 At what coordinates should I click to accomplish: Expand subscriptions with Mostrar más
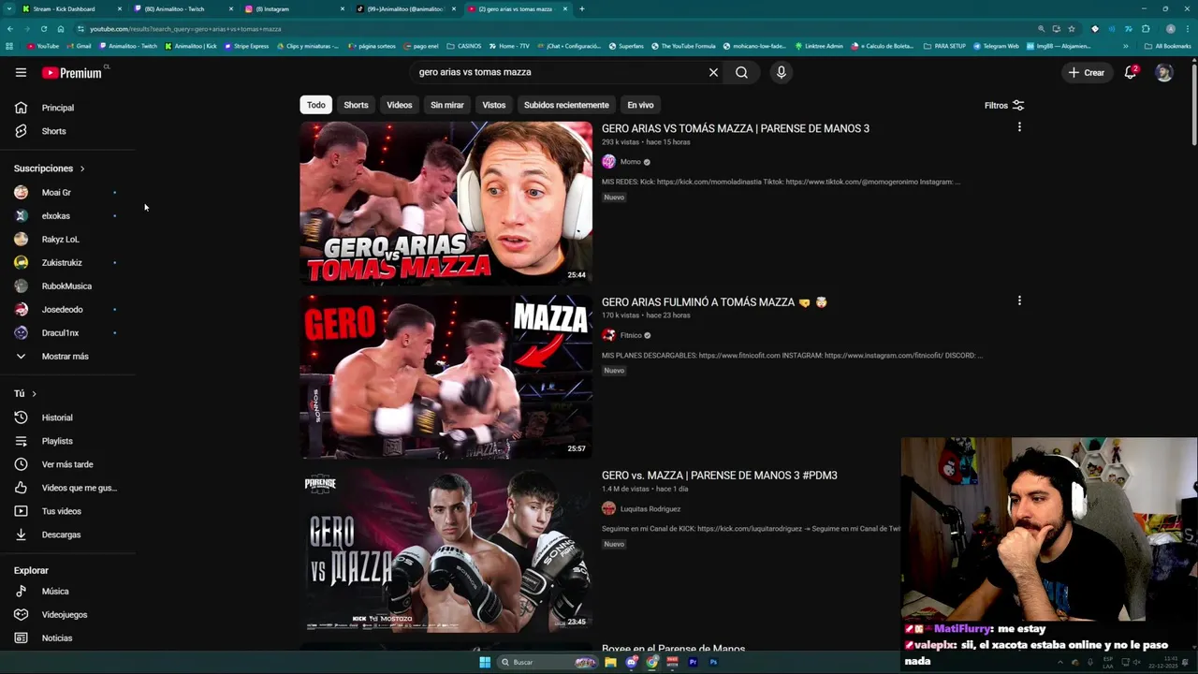(x=67, y=357)
